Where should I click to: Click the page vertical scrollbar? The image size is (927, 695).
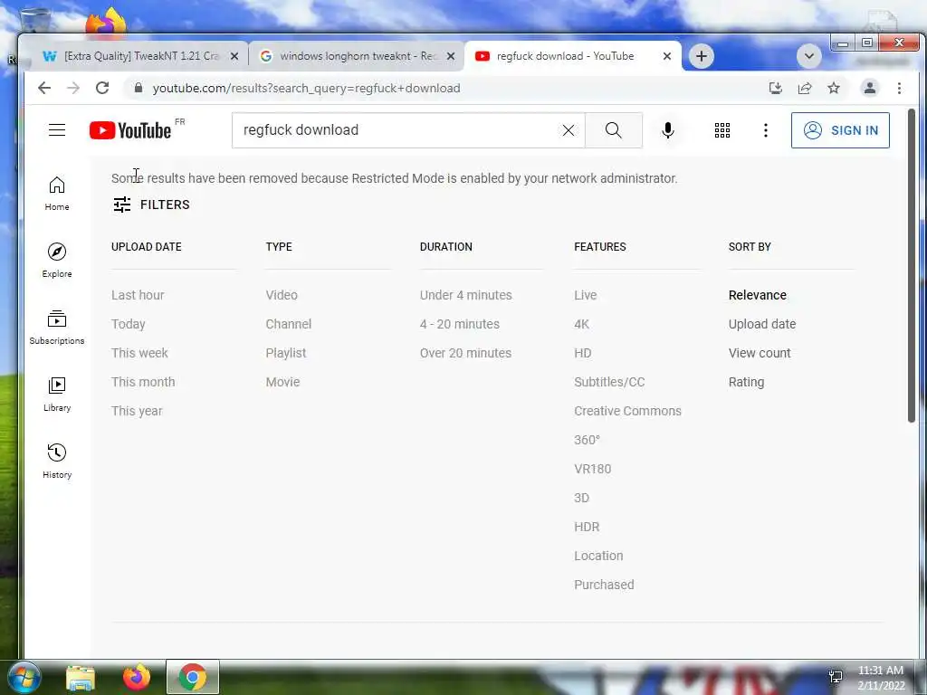coord(911,265)
